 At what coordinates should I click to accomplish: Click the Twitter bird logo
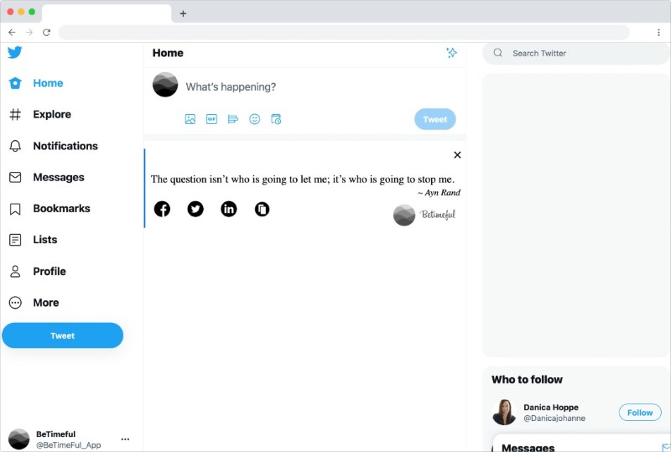pyautogui.click(x=14, y=52)
